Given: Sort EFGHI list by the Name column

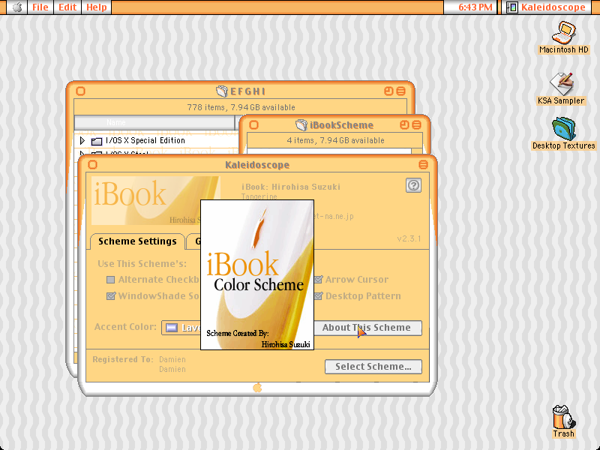Looking at the screenshot, I should 154,122.
